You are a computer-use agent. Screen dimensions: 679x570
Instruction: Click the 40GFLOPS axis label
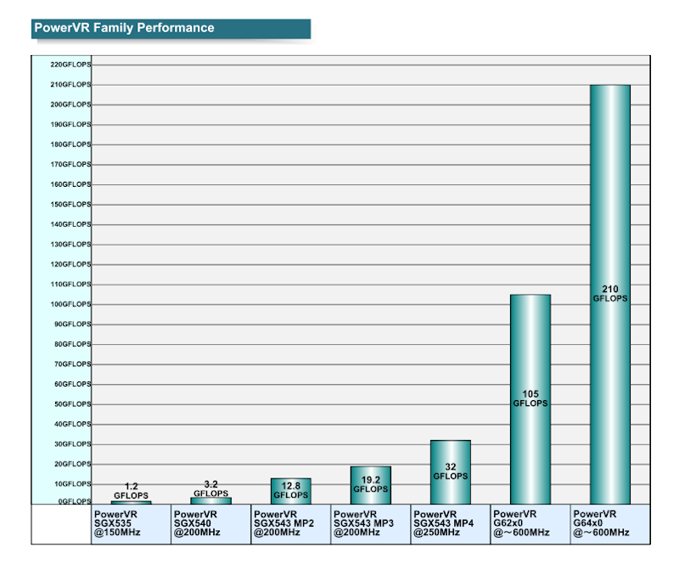[73, 424]
